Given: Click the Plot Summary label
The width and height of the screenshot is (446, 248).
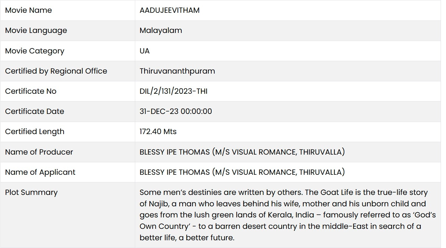Looking at the screenshot, I should [x=31, y=193].
